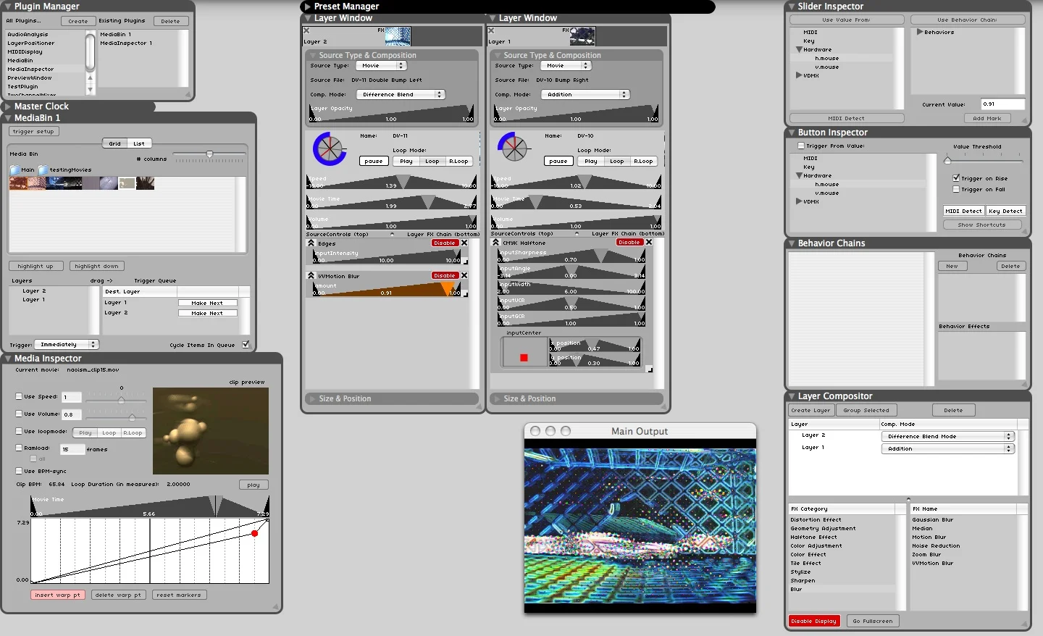Viewport: 1043px width, 636px height.
Task: Click the insert warp pt button
Action: (x=58, y=595)
